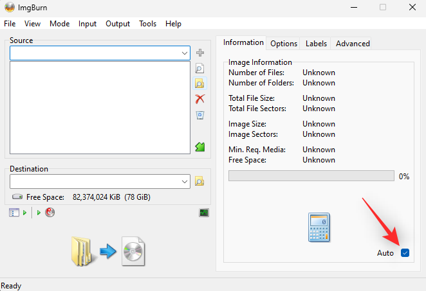Click the Total File Size label
Image resolution: width=426 pixels, height=291 pixels.
252,98
